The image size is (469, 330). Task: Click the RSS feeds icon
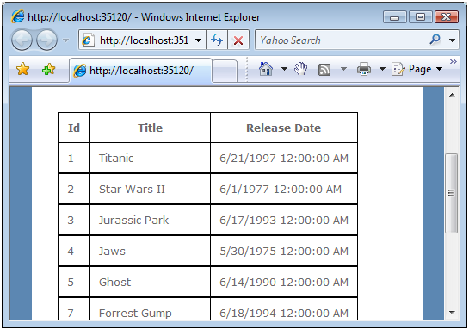coord(324,70)
